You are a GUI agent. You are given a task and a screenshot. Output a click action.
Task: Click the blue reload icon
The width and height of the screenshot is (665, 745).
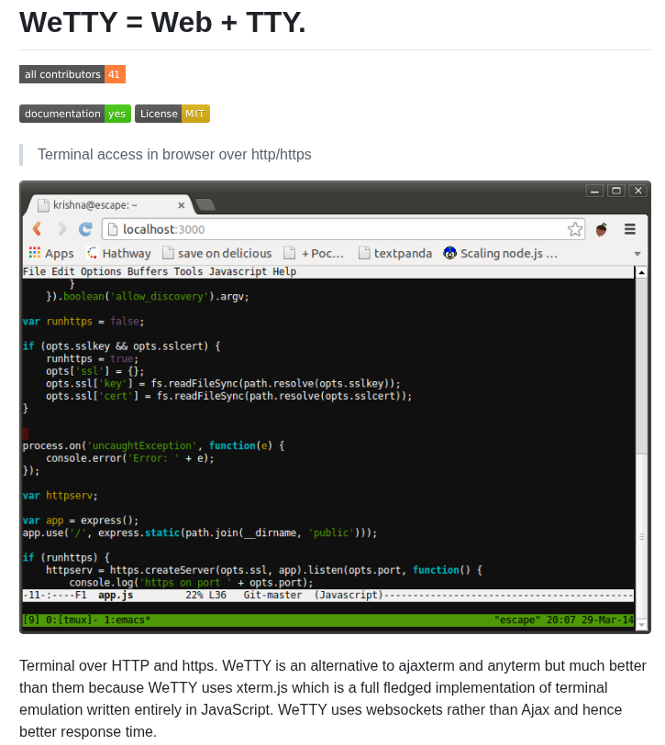(x=85, y=229)
